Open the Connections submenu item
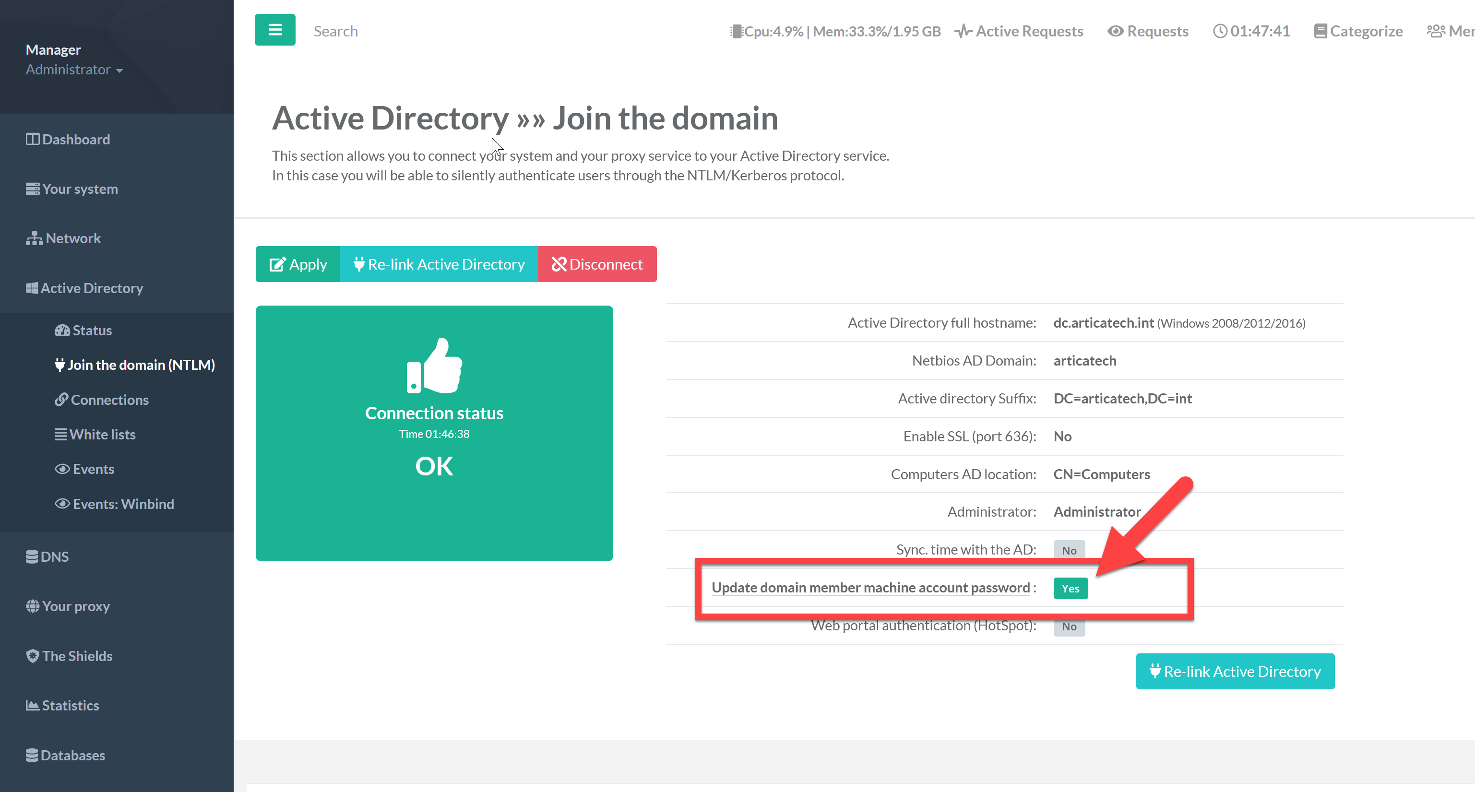 109,400
